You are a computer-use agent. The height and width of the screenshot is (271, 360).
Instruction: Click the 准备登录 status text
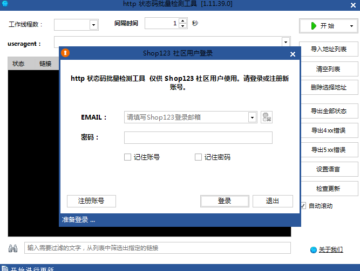coord(78,220)
